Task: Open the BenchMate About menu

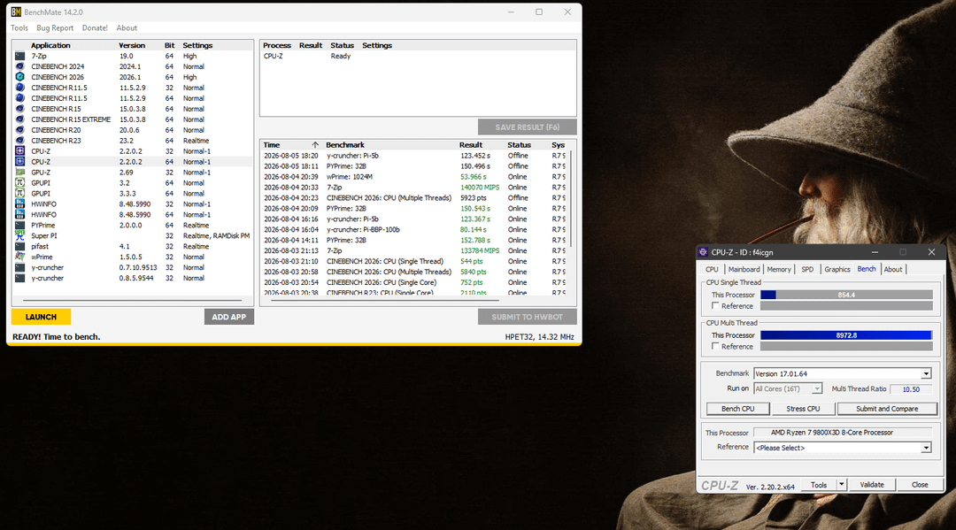Action: (127, 28)
